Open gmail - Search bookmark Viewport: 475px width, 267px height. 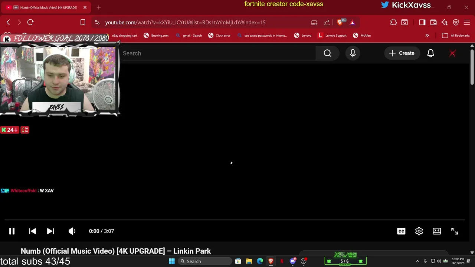click(189, 36)
